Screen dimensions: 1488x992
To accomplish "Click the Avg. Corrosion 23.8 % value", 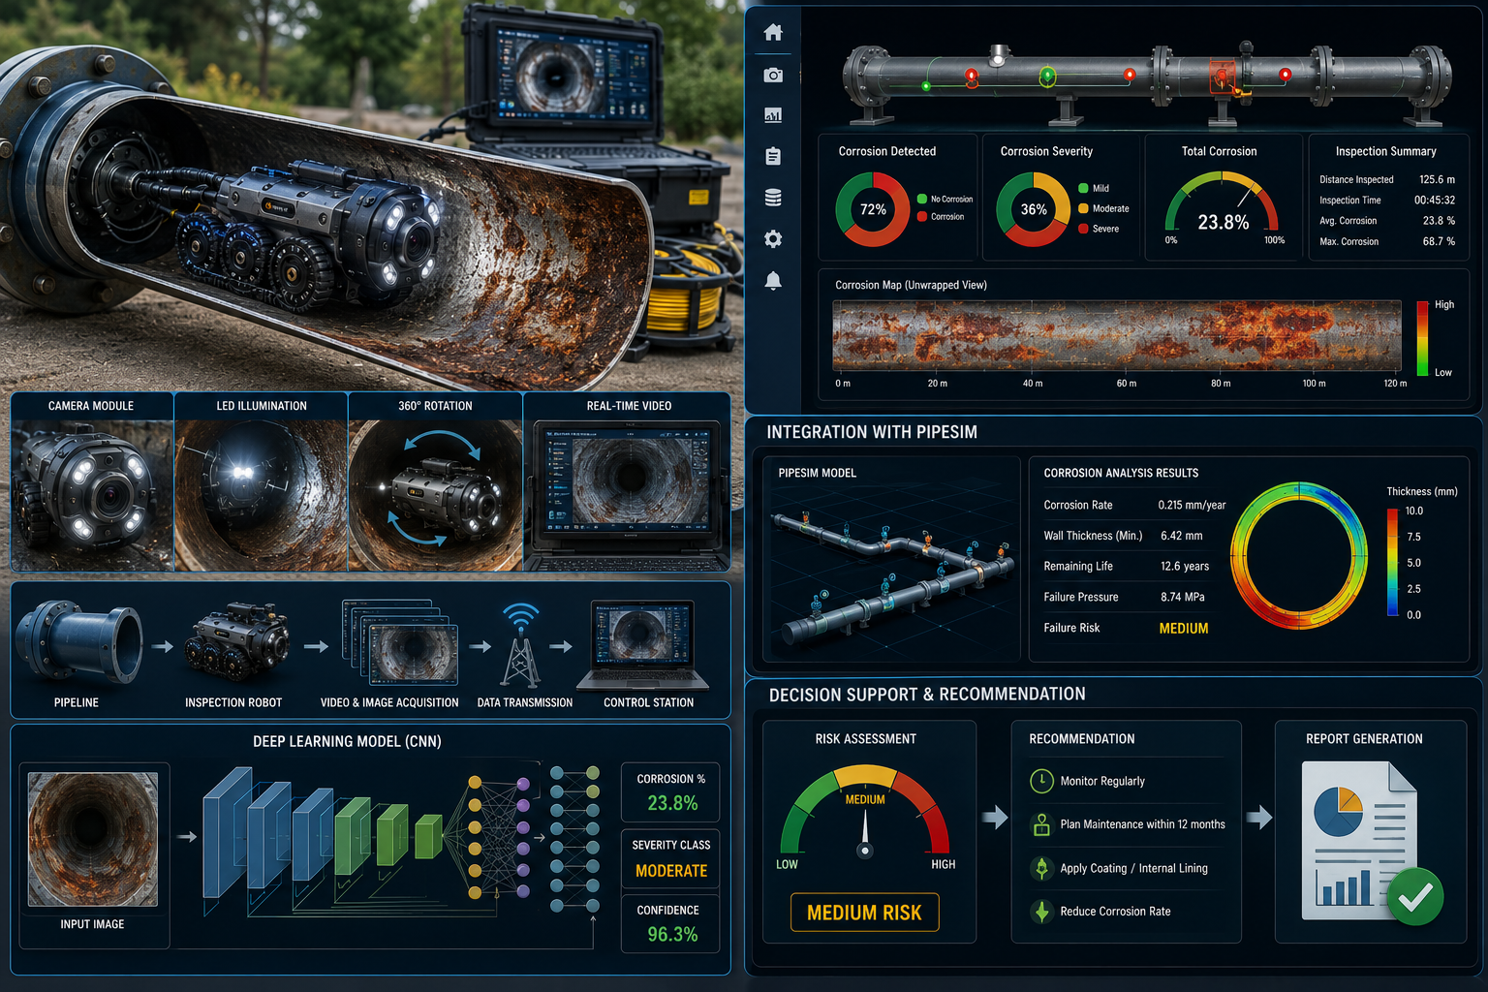I will point(1439,220).
